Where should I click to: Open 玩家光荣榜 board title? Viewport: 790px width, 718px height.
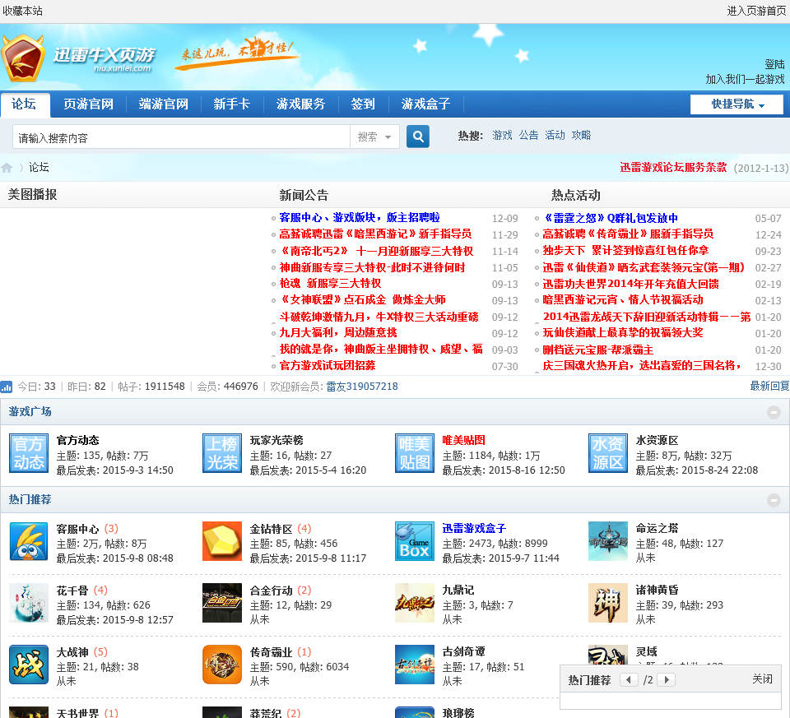coord(276,440)
